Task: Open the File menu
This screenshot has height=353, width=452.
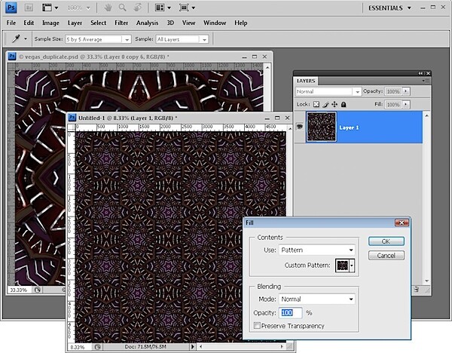Action: [11, 23]
